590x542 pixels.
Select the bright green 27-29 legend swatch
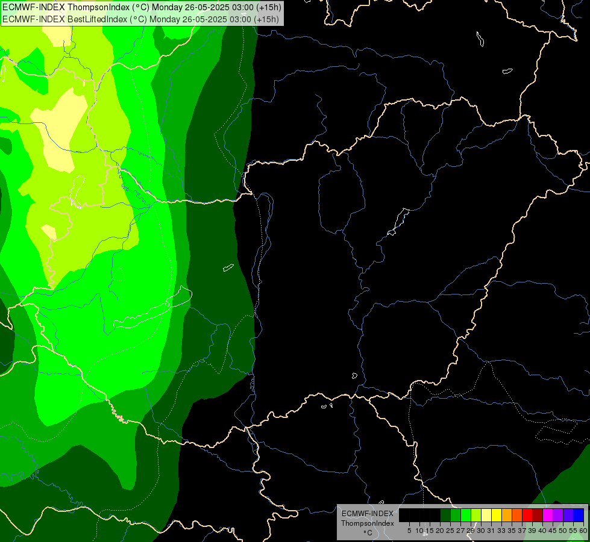pyautogui.click(x=466, y=515)
